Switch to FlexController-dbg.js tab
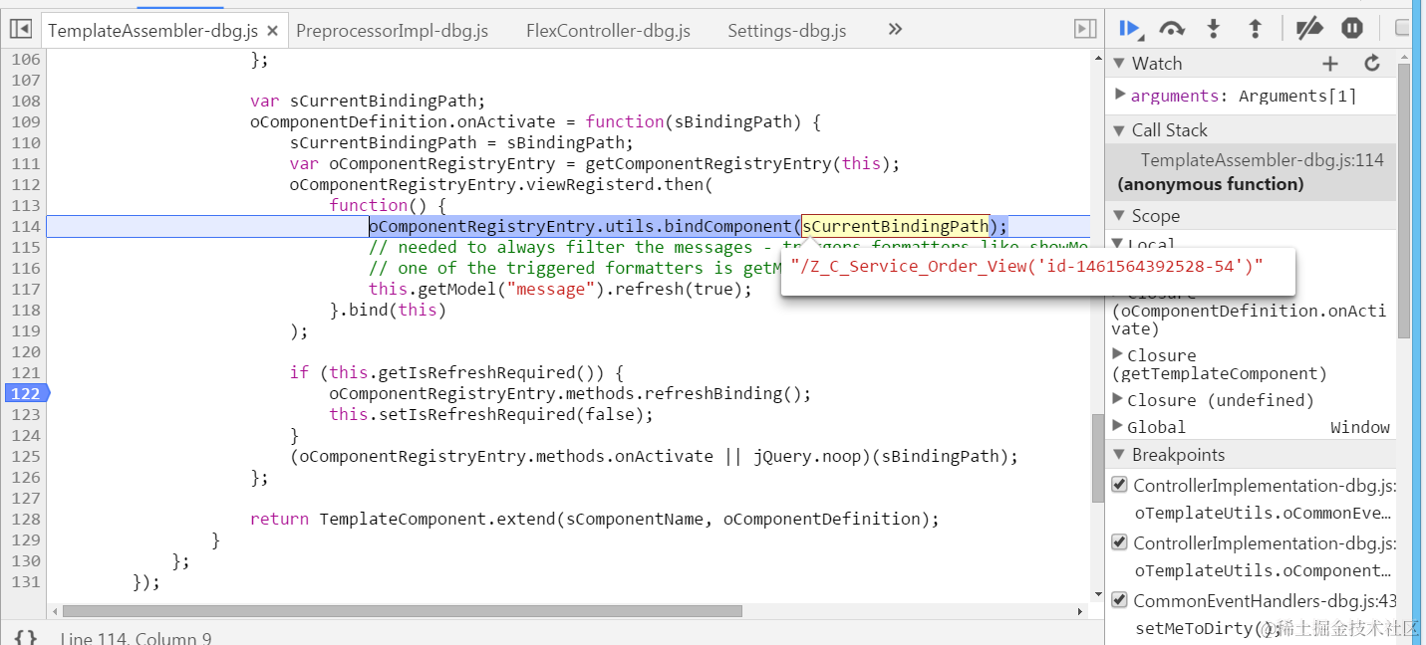The image size is (1426, 645). [x=608, y=31]
